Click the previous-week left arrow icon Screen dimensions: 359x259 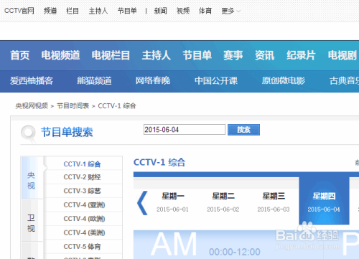142,203
